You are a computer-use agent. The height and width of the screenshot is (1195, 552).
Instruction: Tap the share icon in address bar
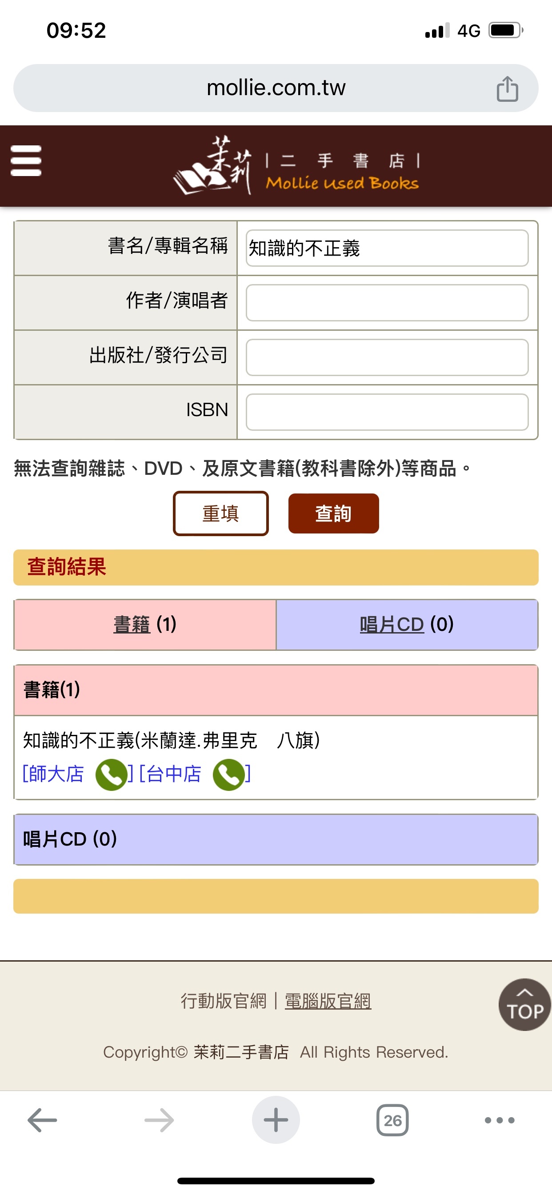coord(507,88)
